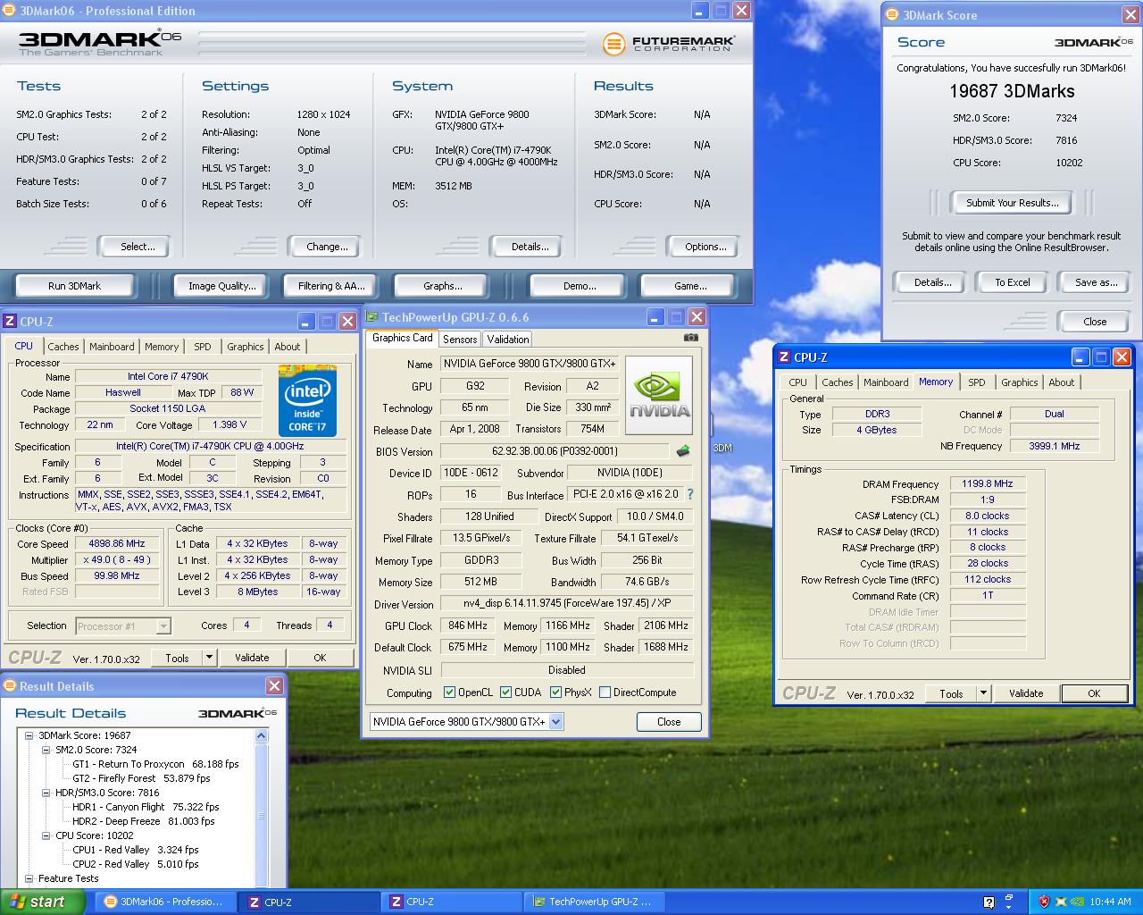Collapse the CPU Score tree node

point(46,835)
